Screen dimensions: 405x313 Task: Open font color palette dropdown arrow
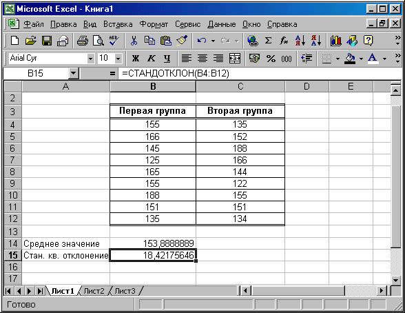[384, 59]
